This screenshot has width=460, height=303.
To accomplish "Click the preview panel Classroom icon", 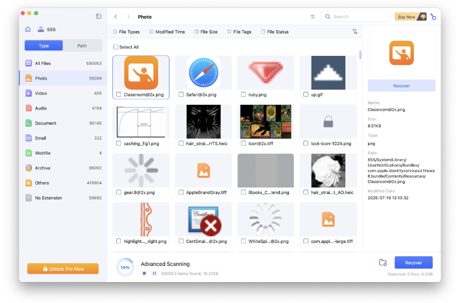I will click(401, 53).
